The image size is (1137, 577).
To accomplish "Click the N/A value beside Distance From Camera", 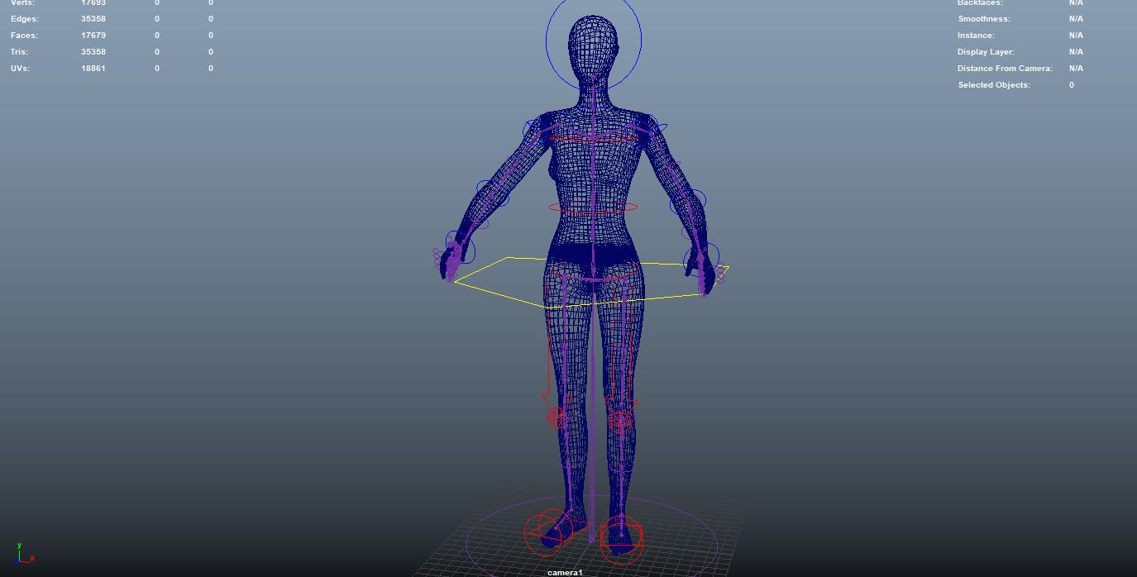I will pos(1076,69).
